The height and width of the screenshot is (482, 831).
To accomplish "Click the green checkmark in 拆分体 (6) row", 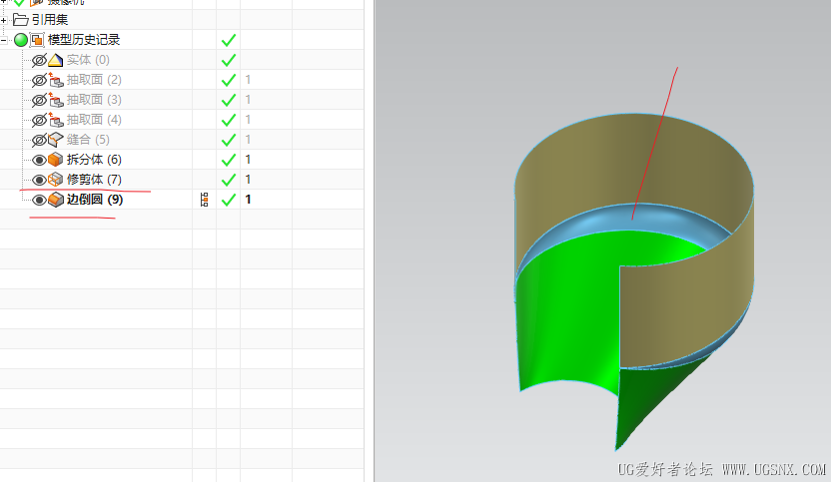I will tap(229, 160).
